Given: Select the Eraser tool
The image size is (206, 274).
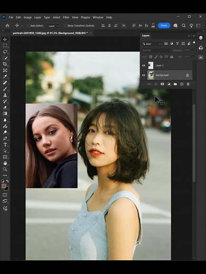Looking at the screenshot, I should 5,107.
